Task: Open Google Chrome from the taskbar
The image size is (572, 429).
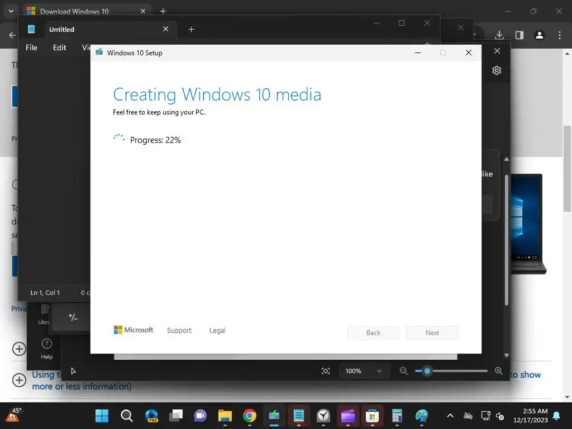Action: (250, 416)
